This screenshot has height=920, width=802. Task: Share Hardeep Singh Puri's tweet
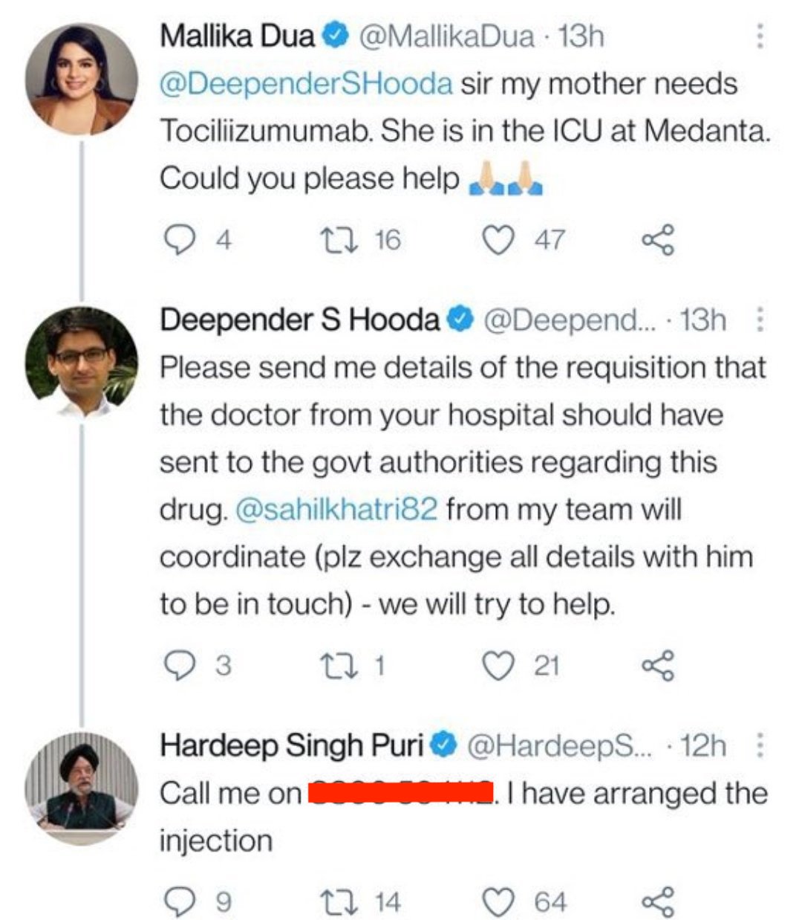click(x=658, y=901)
